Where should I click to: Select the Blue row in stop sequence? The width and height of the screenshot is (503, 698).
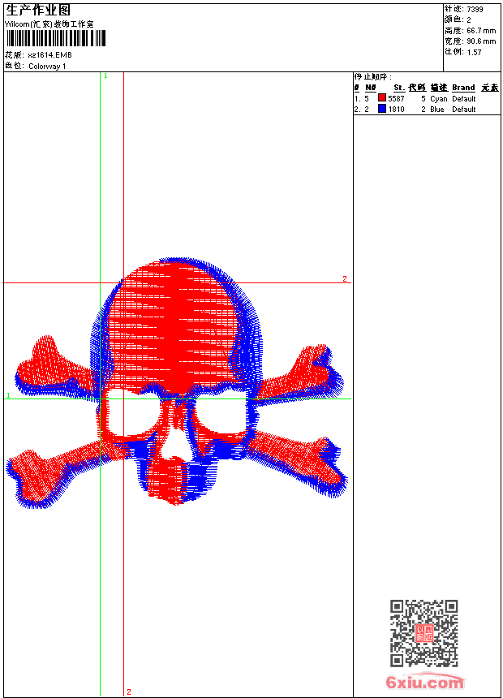(x=436, y=109)
